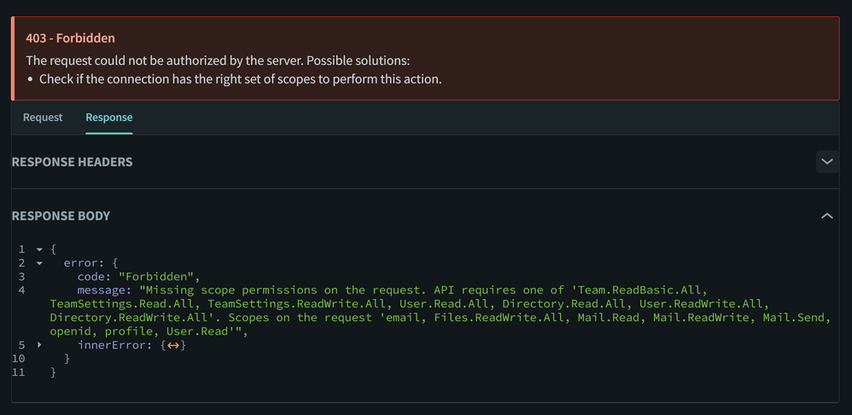The image size is (852, 415).
Task: Click the innerError key label
Action: [115, 345]
